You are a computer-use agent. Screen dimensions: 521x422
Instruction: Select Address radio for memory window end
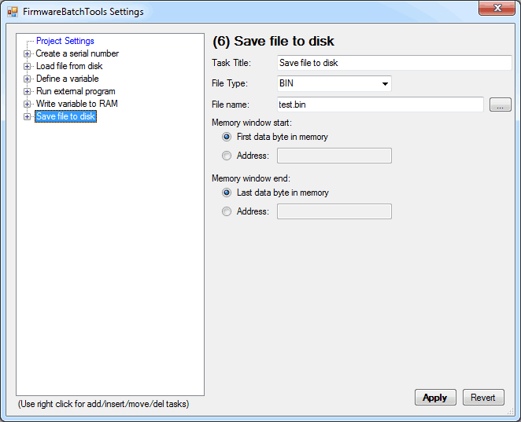click(x=227, y=211)
